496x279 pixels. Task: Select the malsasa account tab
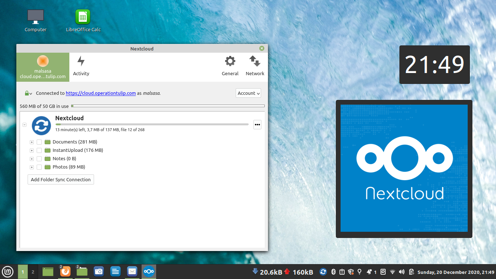[43, 67]
